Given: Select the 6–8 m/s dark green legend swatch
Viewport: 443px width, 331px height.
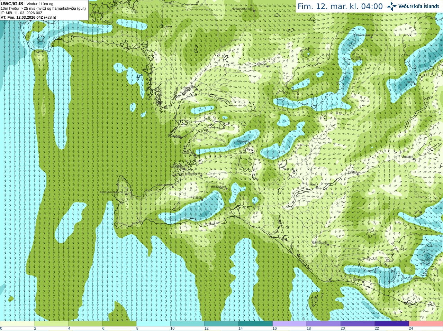Looking at the screenshot, I should click(x=119, y=324).
